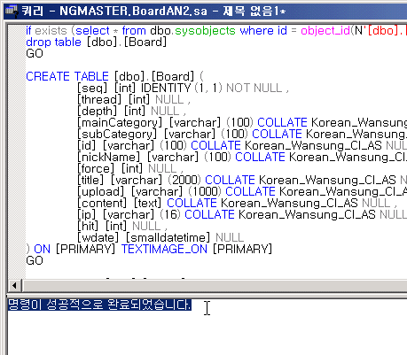Click the '[ip] [varchar] (16)' line

coord(242,214)
